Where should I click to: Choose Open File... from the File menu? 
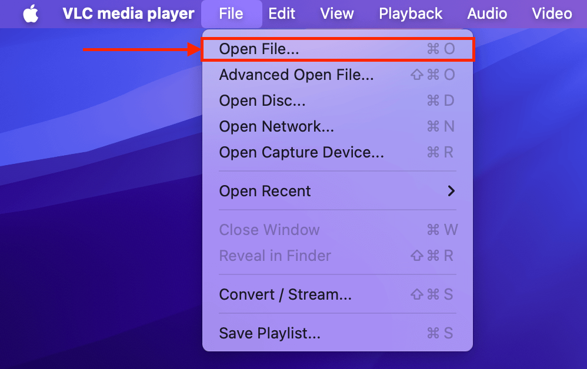pos(338,49)
